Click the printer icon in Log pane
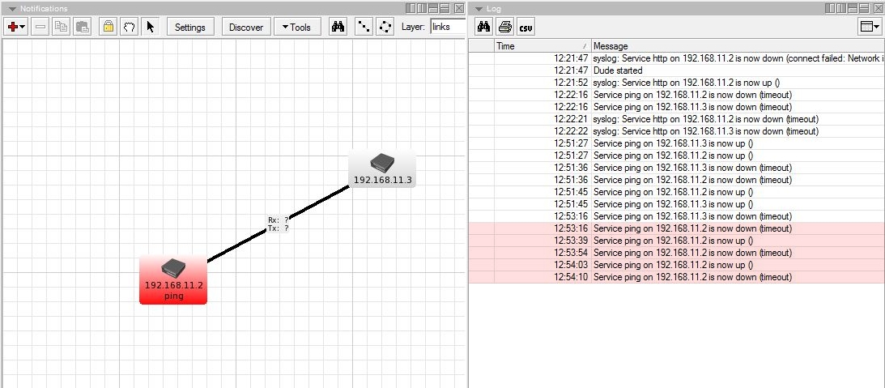 [505, 27]
